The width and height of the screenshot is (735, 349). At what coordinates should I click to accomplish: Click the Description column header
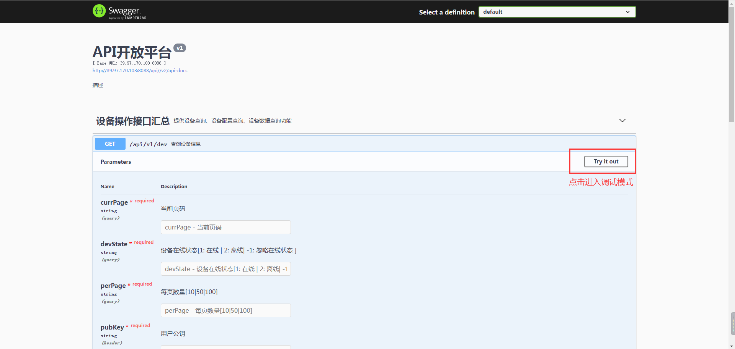[x=174, y=187]
